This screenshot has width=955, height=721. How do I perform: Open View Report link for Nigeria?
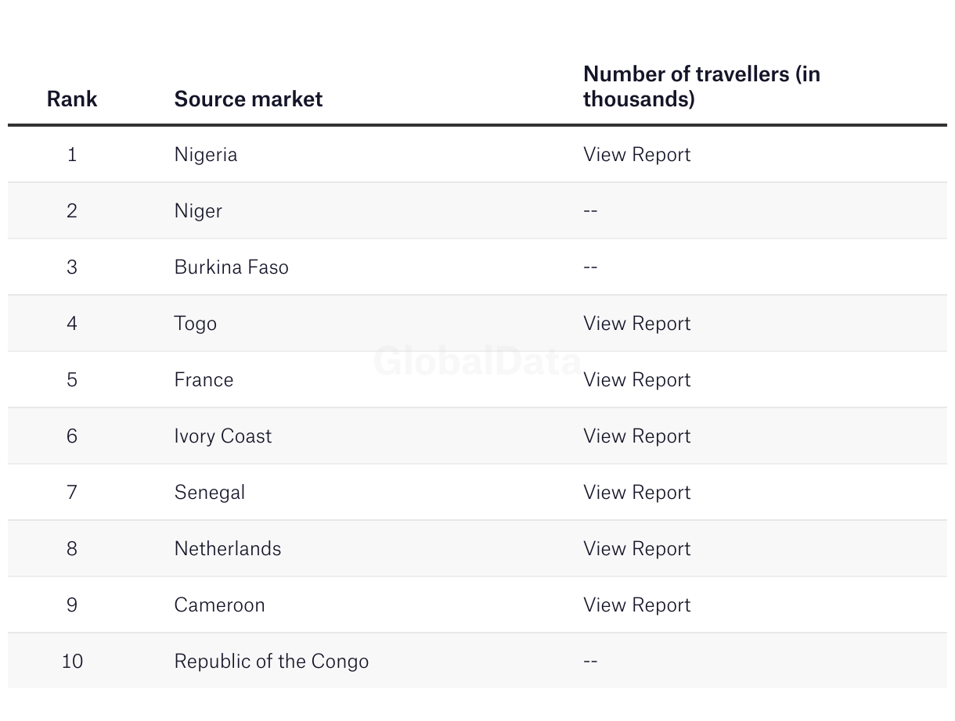pyautogui.click(x=636, y=155)
